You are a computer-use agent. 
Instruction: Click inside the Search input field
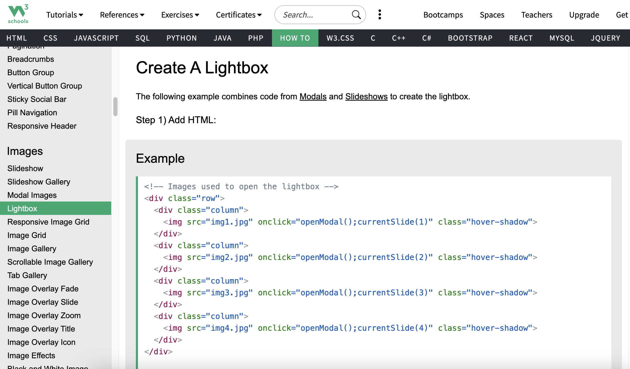pos(309,14)
